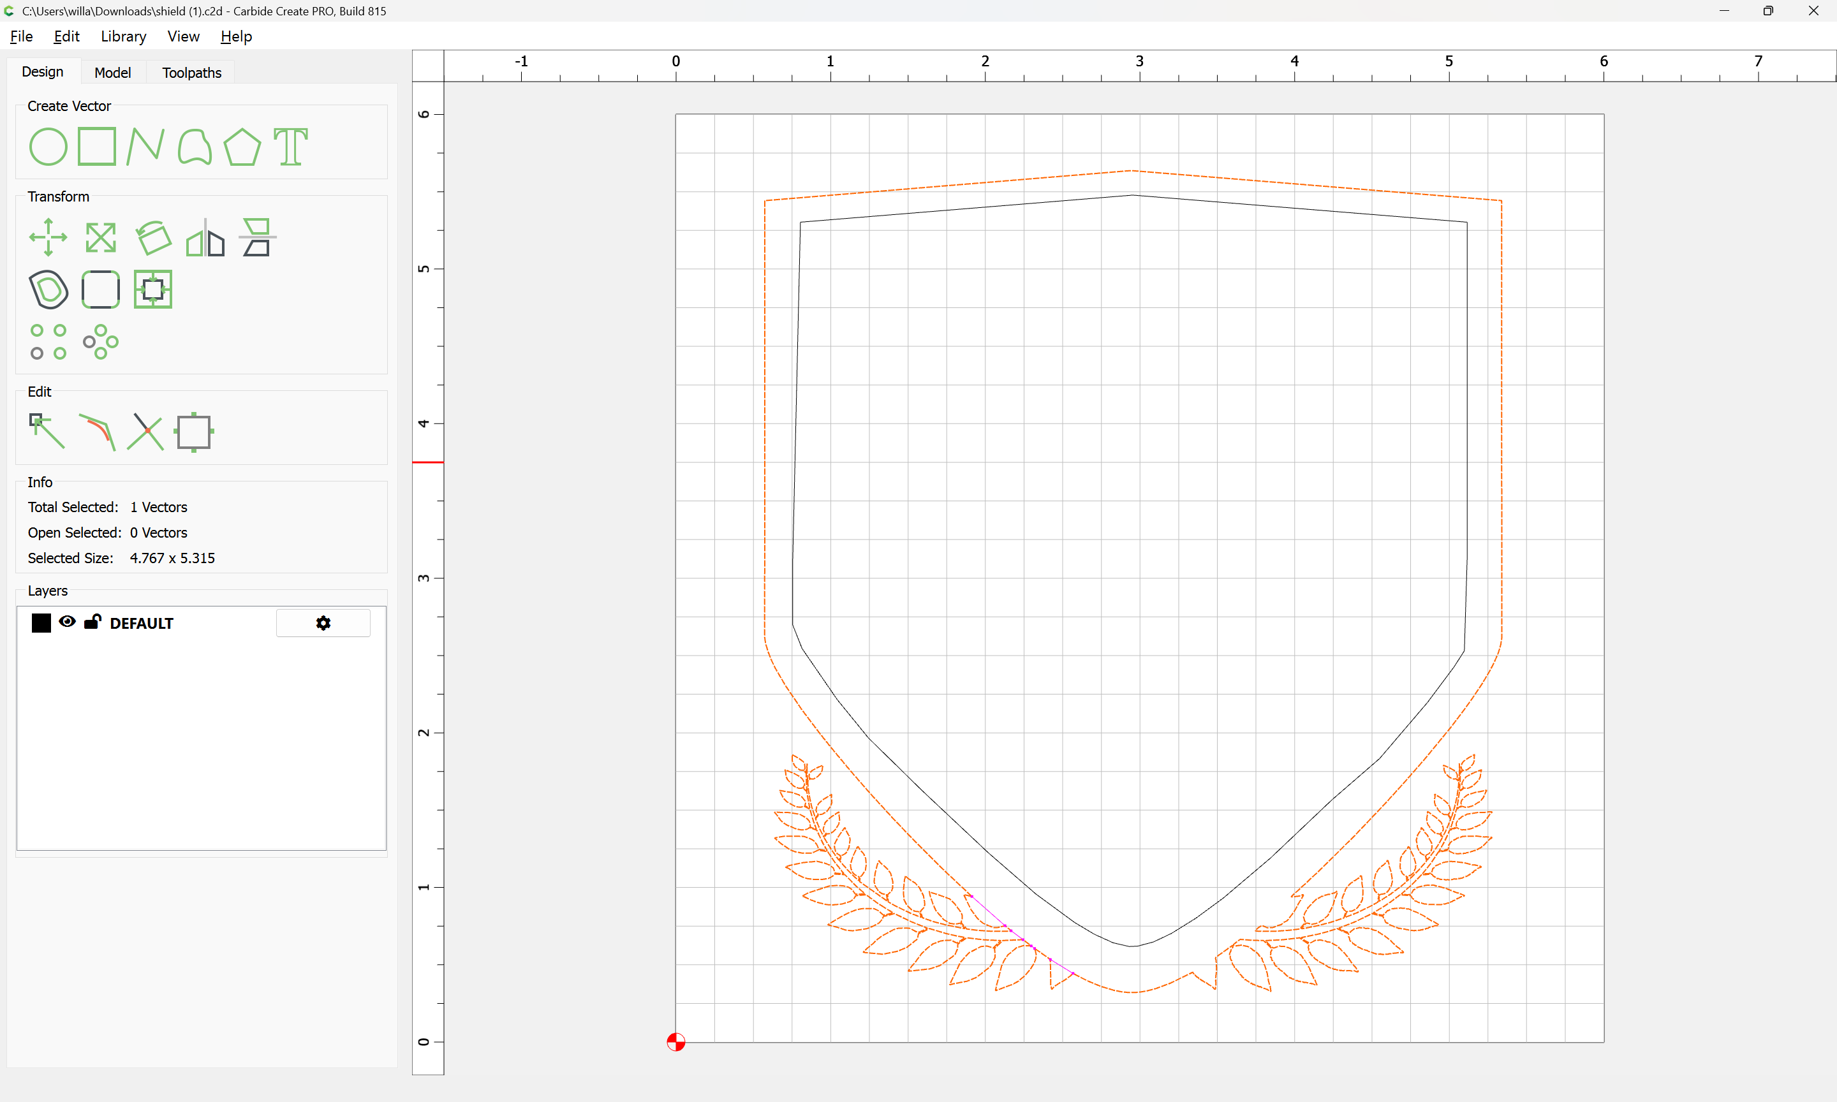The height and width of the screenshot is (1102, 1837).
Task: Open the Edit menu
Action: (x=66, y=36)
